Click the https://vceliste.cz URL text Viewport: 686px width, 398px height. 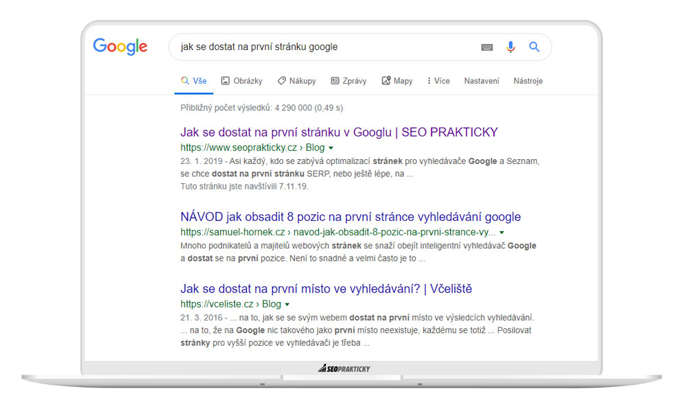pyautogui.click(x=217, y=304)
